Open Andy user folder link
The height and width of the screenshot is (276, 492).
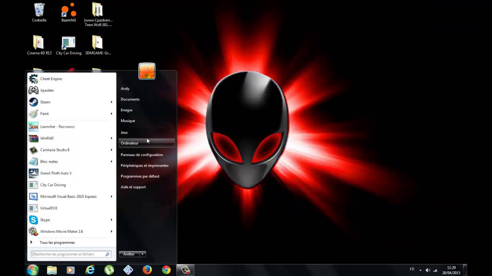point(125,89)
